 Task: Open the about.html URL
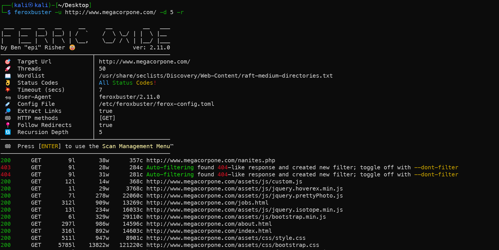pos(209,224)
